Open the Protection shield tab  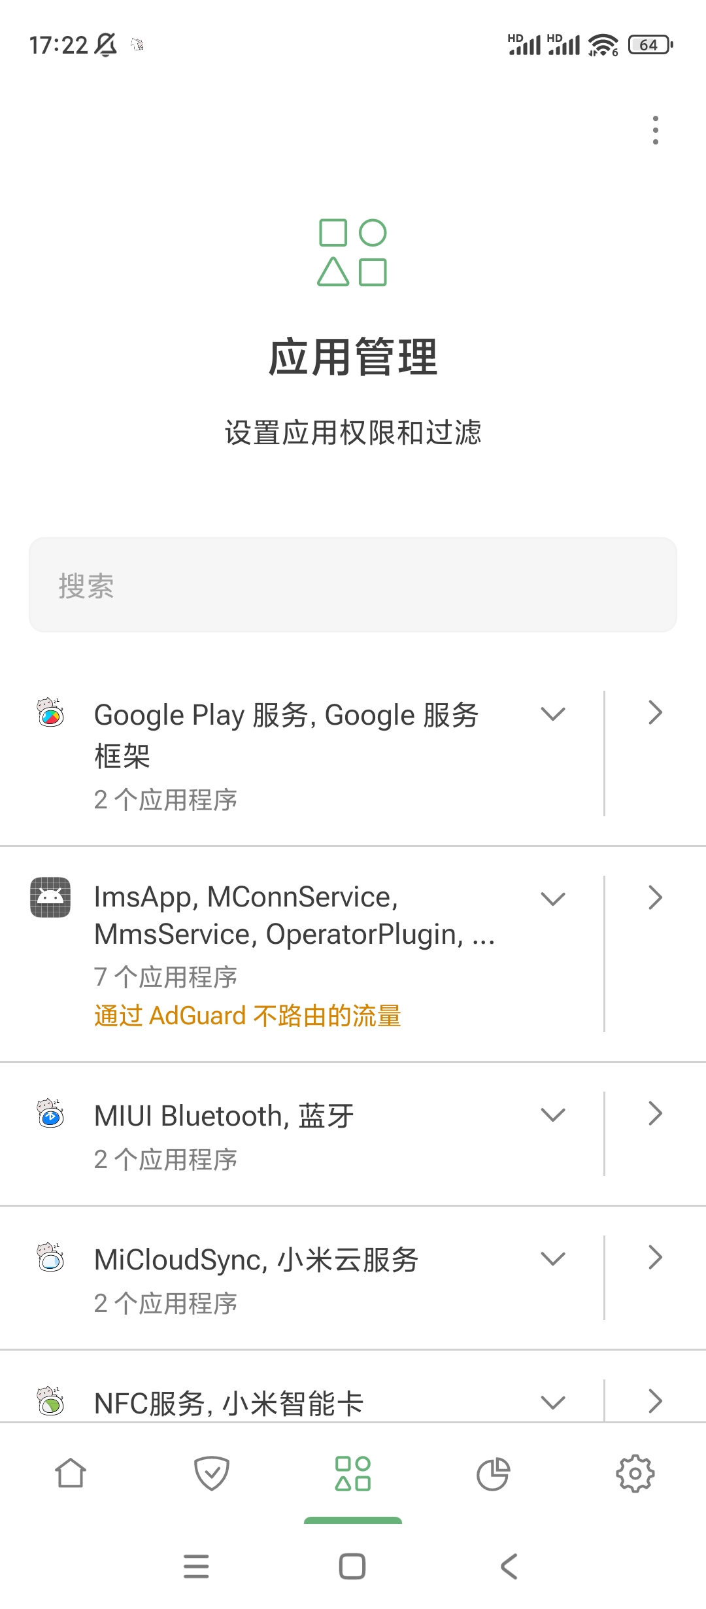pyautogui.click(x=212, y=1474)
